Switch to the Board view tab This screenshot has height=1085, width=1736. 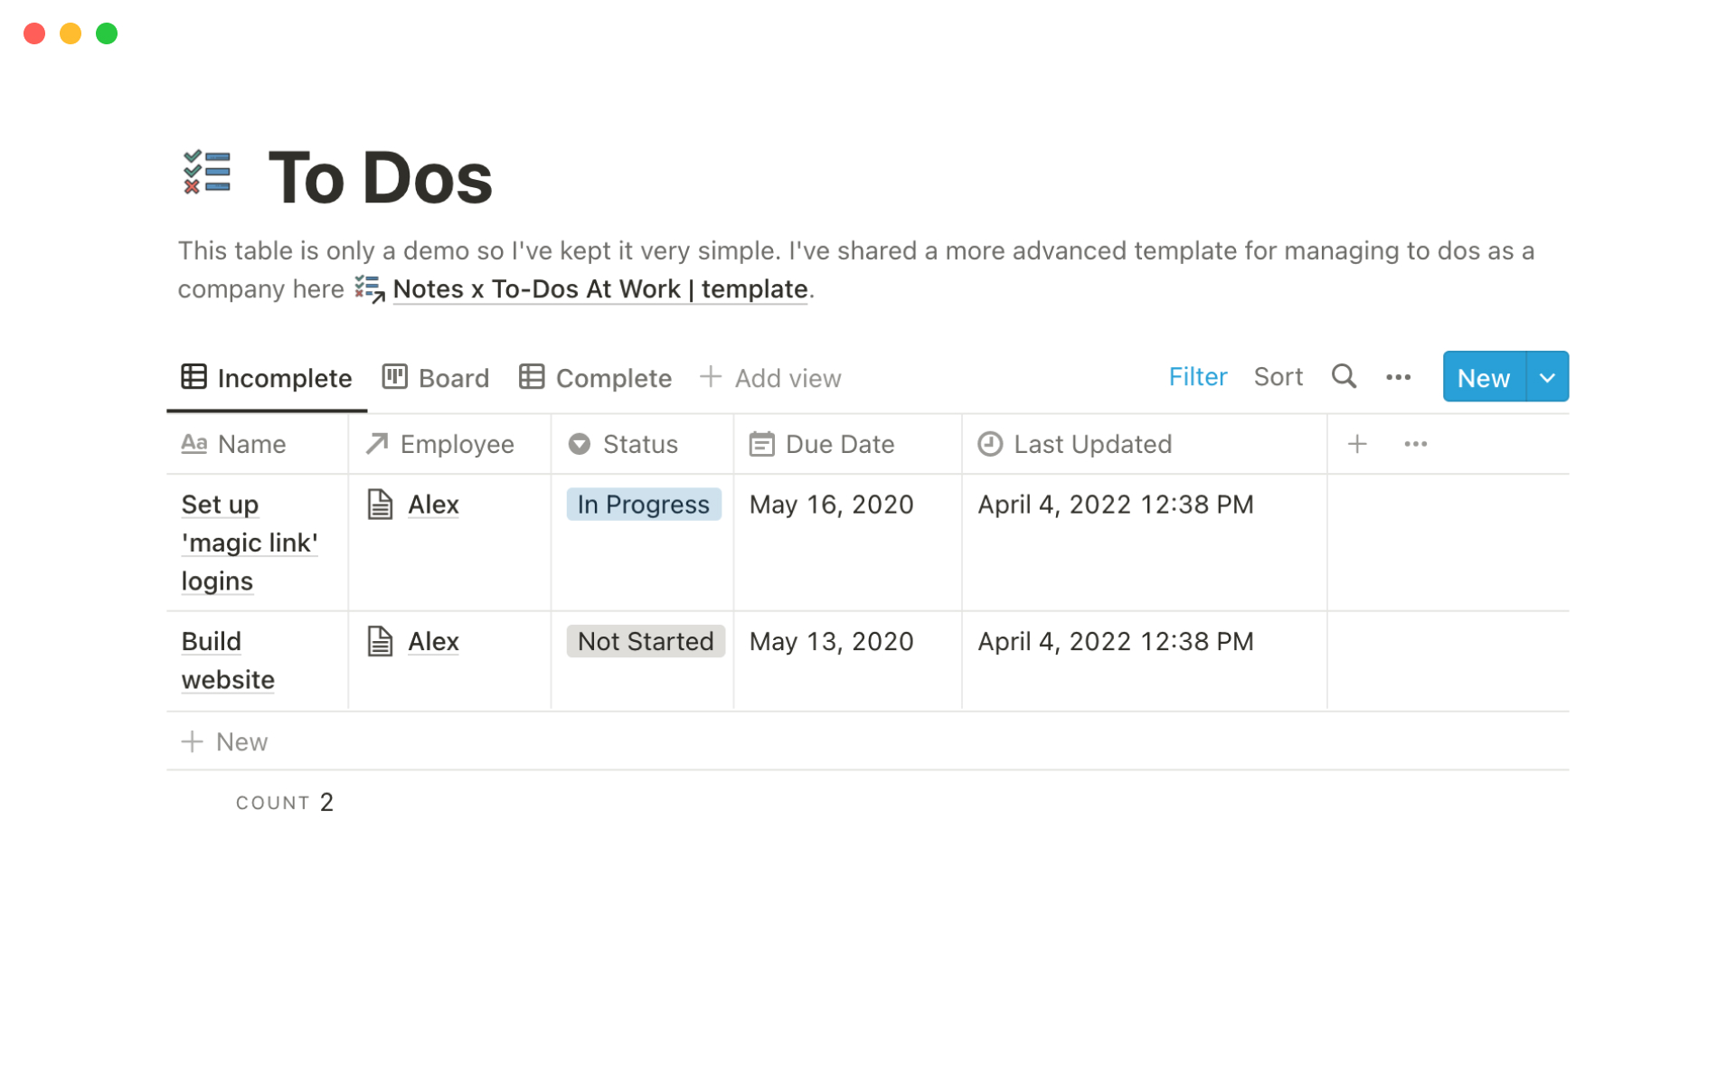tap(436, 378)
